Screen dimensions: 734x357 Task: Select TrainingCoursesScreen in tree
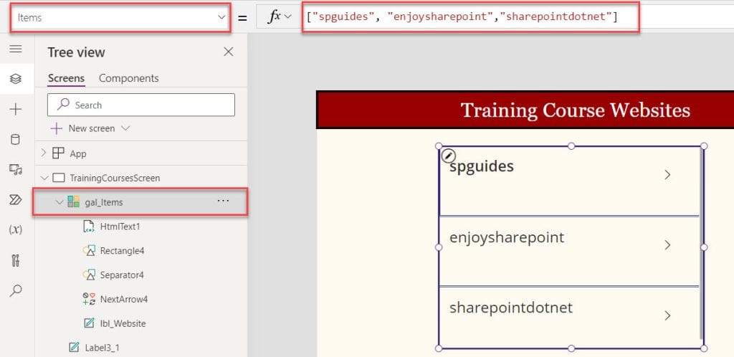115,178
